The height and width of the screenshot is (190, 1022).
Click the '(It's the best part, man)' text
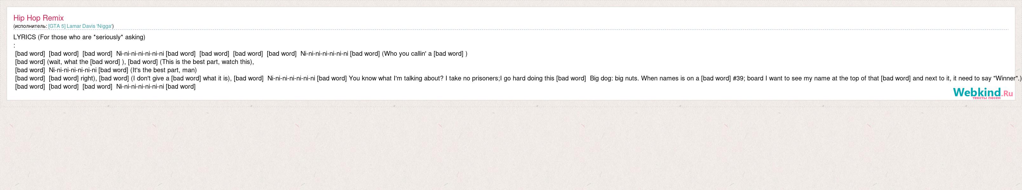(164, 70)
